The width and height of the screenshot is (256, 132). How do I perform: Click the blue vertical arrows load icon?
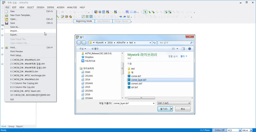[131, 12]
